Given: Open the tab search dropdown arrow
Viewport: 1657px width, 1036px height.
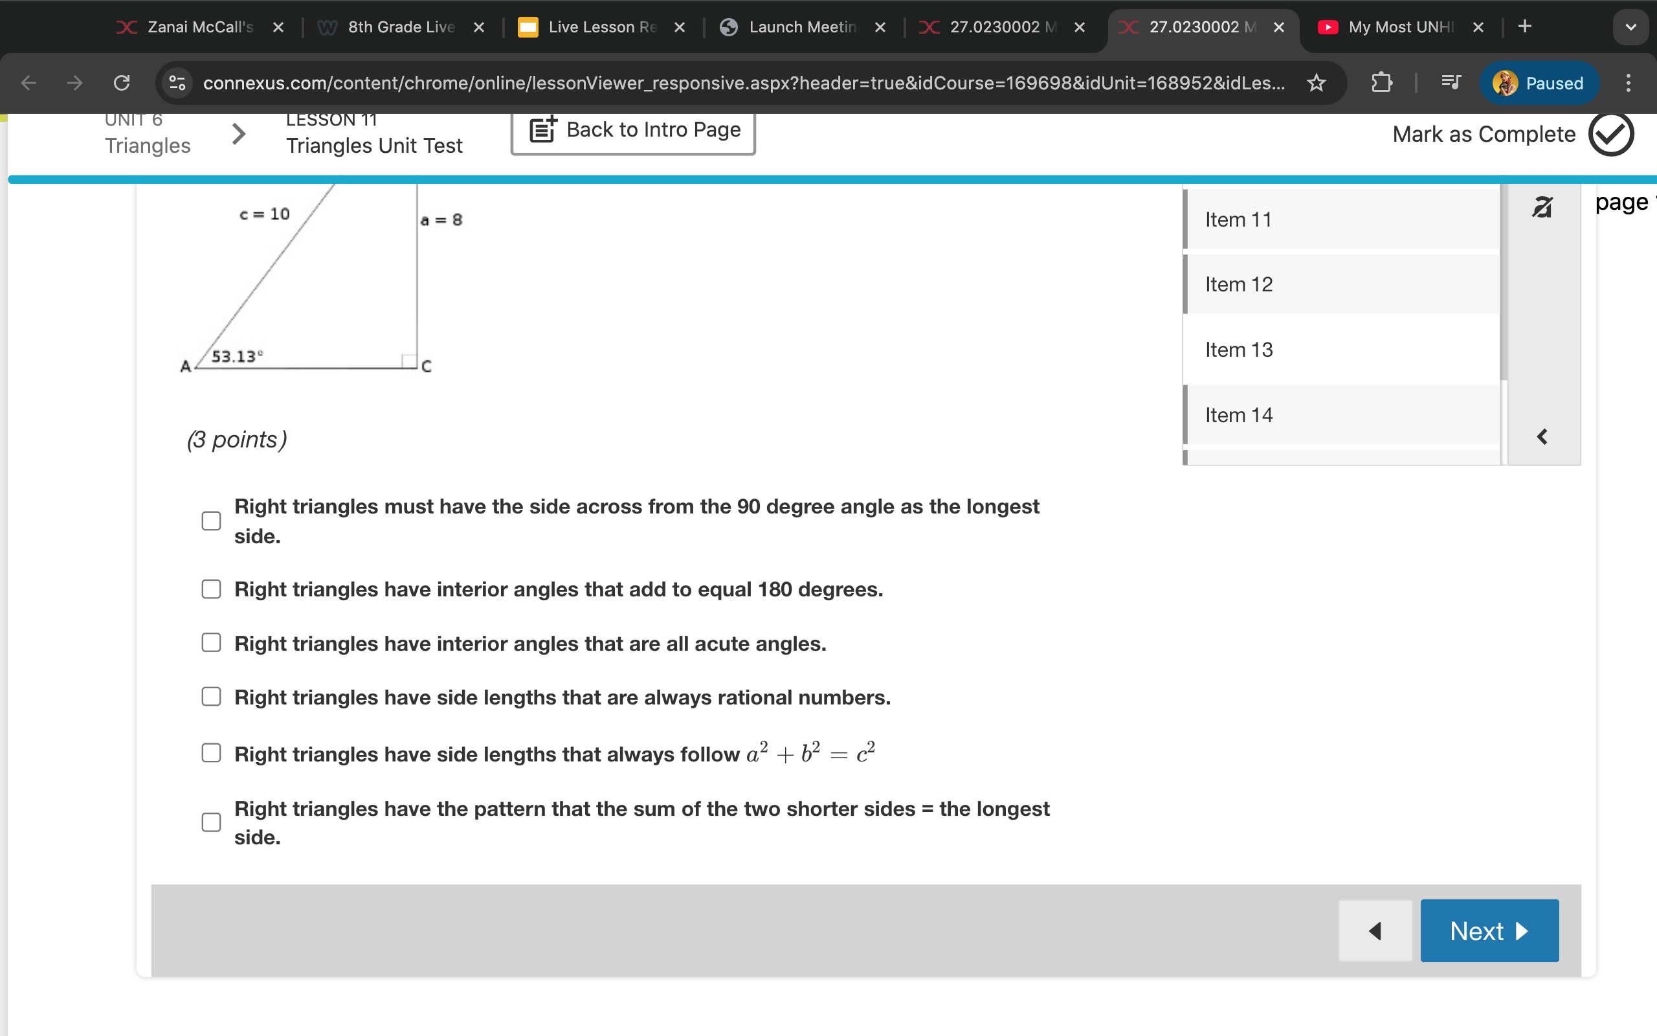Looking at the screenshot, I should click(1631, 27).
